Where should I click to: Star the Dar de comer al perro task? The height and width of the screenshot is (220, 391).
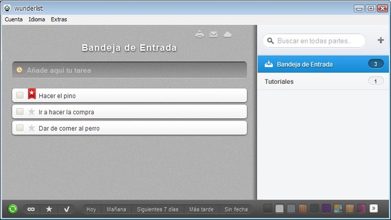[x=31, y=128]
